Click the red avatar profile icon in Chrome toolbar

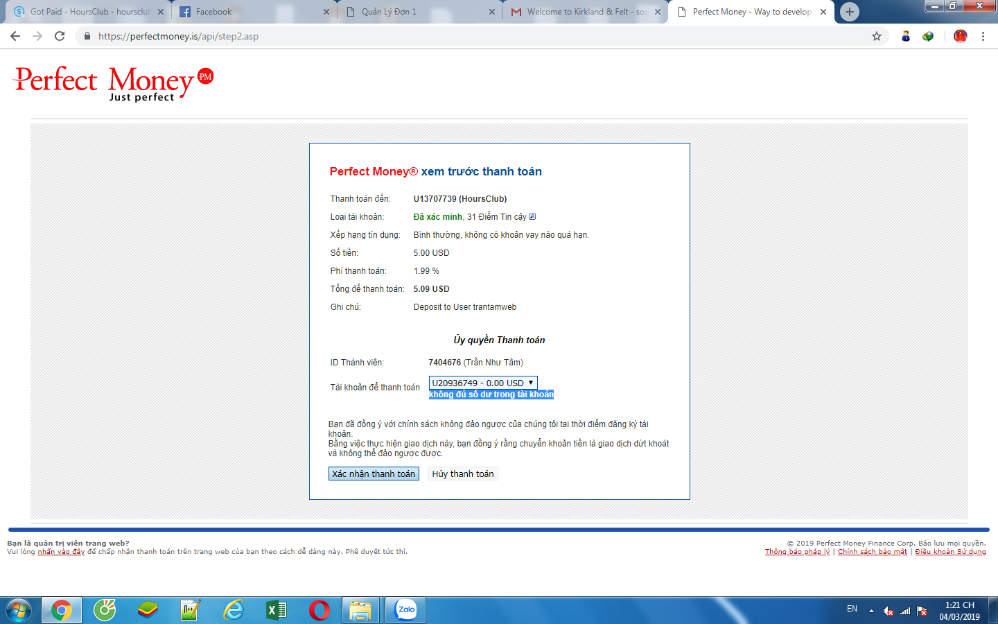pos(960,36)
